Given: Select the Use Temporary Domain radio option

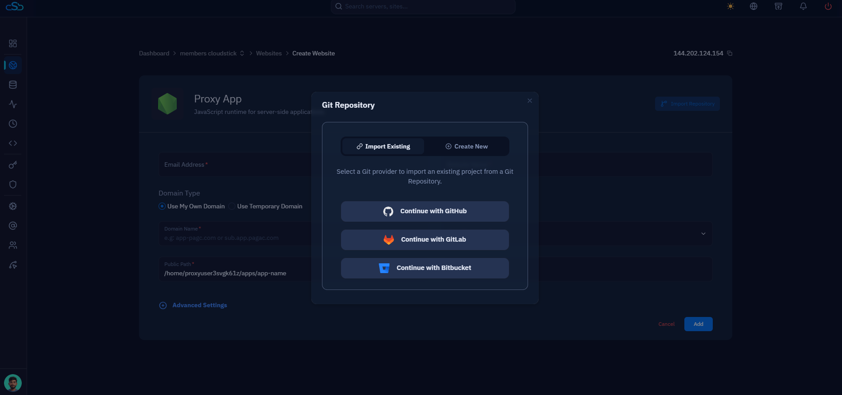Looking at the screenshot, I should point(232,206).
